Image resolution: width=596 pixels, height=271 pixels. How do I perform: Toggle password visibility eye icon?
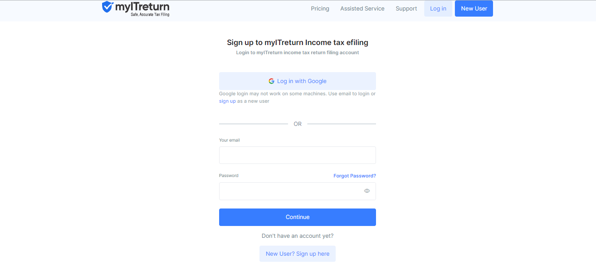point(367,191)
